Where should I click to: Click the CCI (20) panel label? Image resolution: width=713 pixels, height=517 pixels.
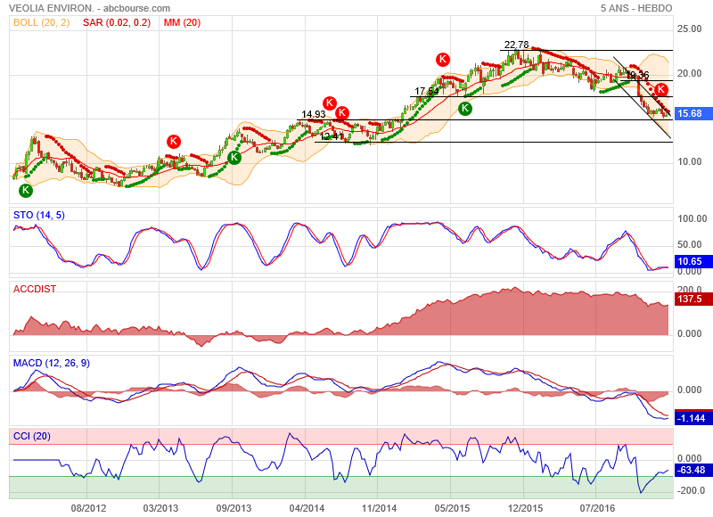point(32,436)
